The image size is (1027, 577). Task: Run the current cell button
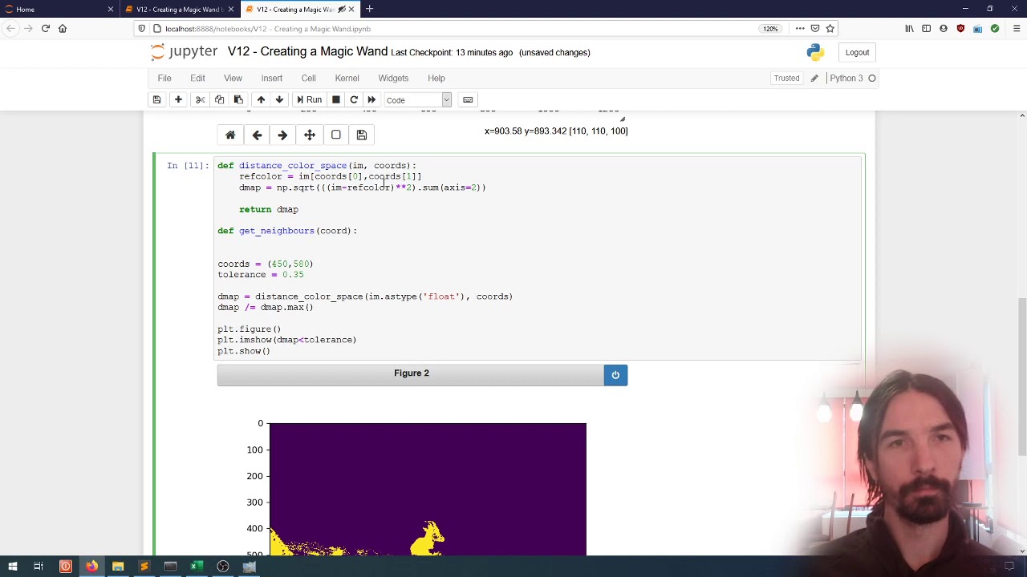point(308,99)
